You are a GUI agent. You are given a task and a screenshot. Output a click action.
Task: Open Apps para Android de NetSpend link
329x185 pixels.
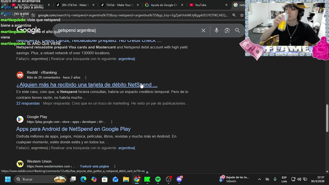74,129
